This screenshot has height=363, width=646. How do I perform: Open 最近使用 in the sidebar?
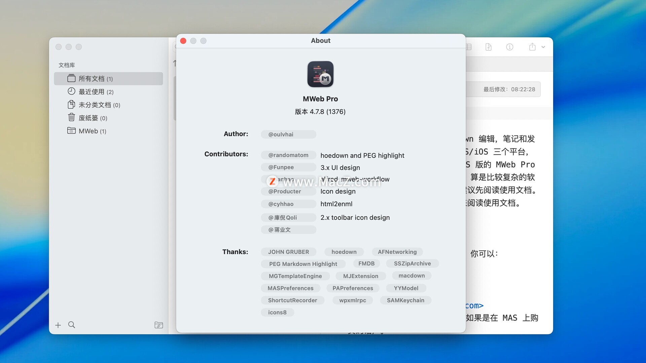(96, 92)
